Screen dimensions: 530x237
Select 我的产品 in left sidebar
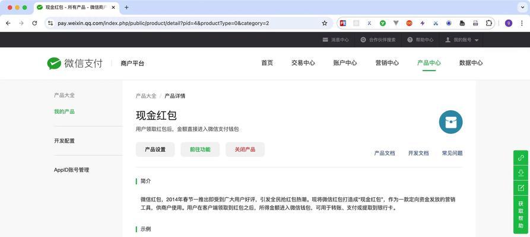click(x=64, y=111)
